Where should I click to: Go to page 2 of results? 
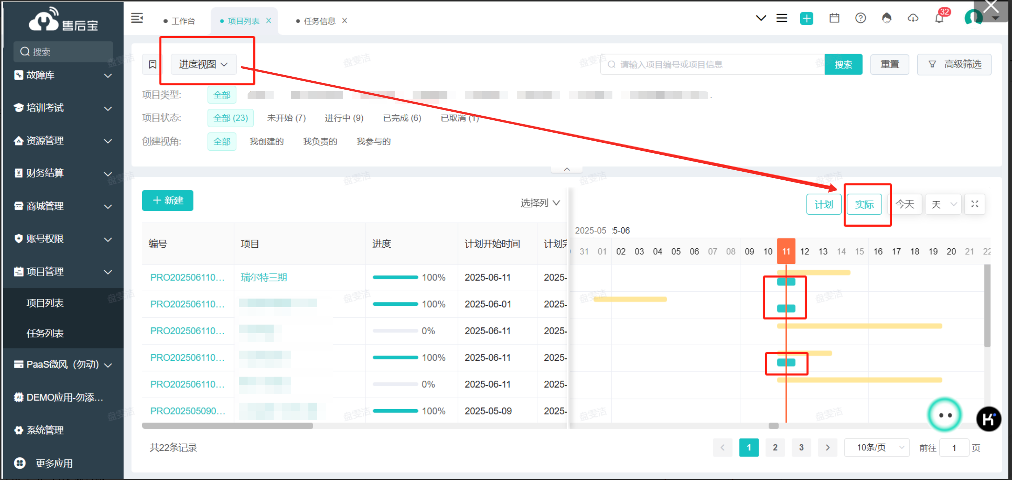[x=775, y=447]
